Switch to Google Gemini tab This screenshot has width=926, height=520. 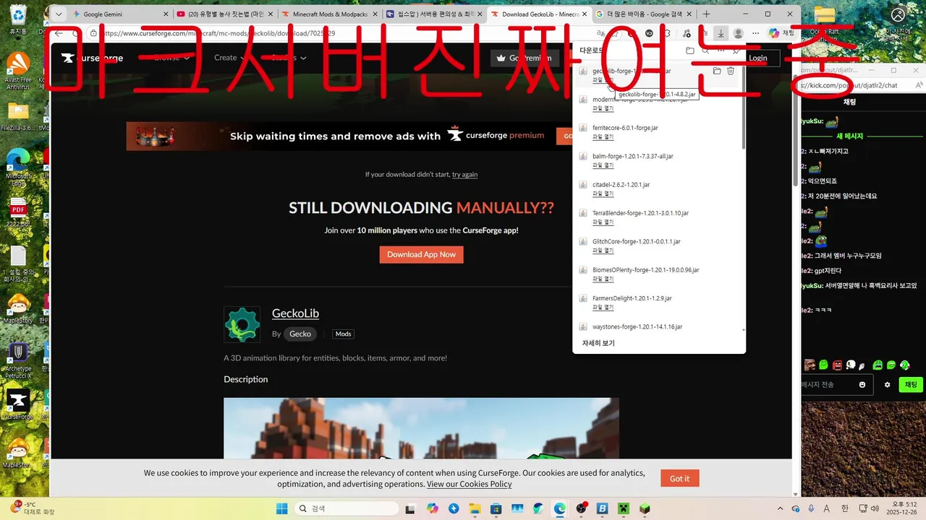(x=120, y=14)
